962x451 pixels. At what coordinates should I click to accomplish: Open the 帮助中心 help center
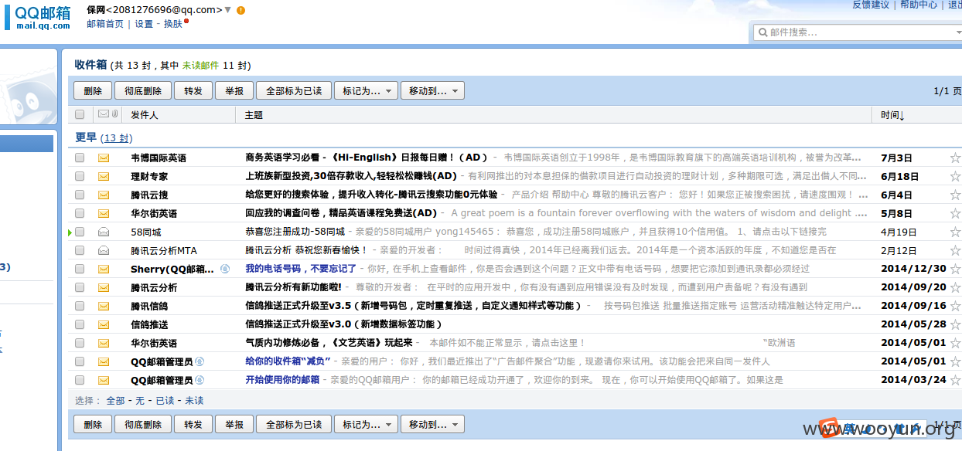pos(919,5)
